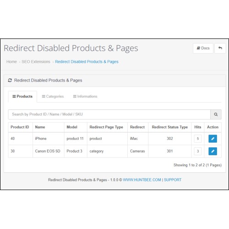Click the refresh icon in panel heading
Image resolution: width=229 pixels, height=229 pixels.
pyautogui.click(x=10, y=80)
